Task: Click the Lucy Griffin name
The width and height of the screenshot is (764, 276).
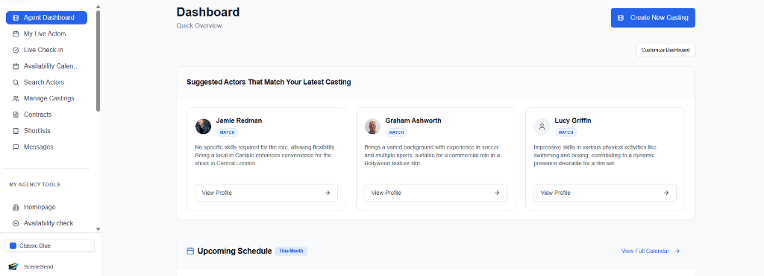Action: click(573, 121)
